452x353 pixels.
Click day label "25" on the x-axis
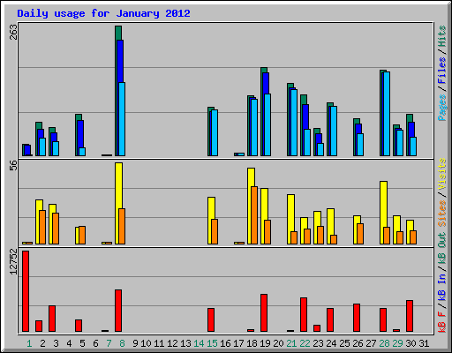(344, 343)
